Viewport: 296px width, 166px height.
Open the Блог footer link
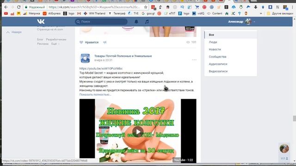(40, 39)
